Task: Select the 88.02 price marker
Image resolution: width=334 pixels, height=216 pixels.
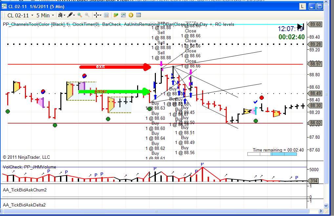Action: pos(315,123)
